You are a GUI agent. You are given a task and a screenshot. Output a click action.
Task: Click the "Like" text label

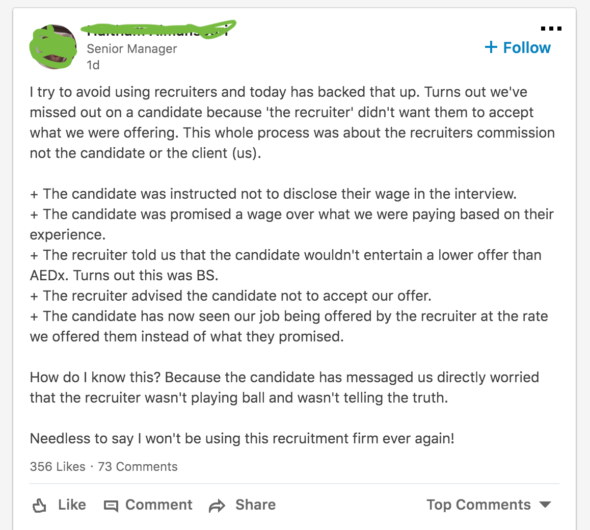72,505
